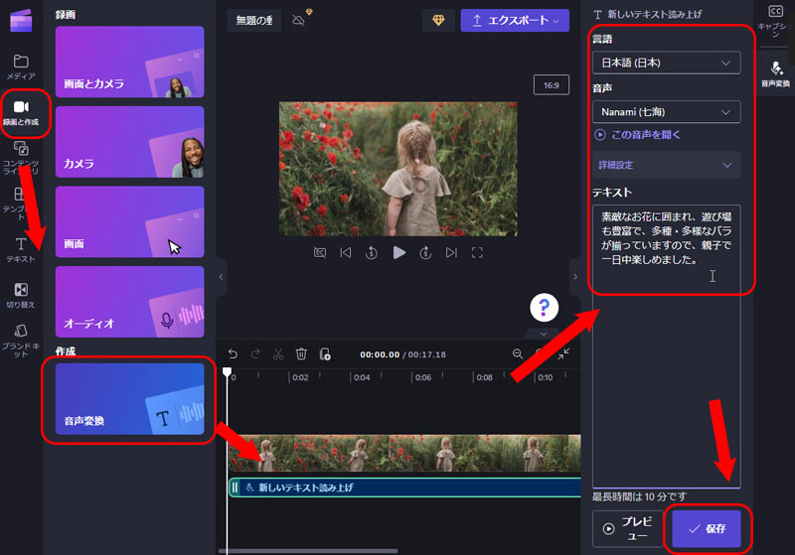Click the 最長時間は 10 分です note
The height and width of the screenshot is (555, 795).
coord(639,496)
